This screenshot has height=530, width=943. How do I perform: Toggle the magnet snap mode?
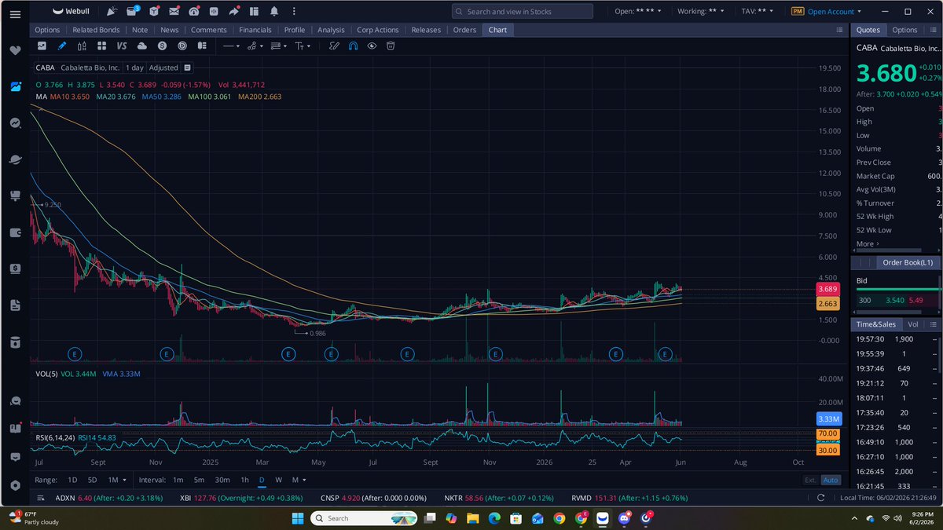pyautogui.click(x=353, y=46)
